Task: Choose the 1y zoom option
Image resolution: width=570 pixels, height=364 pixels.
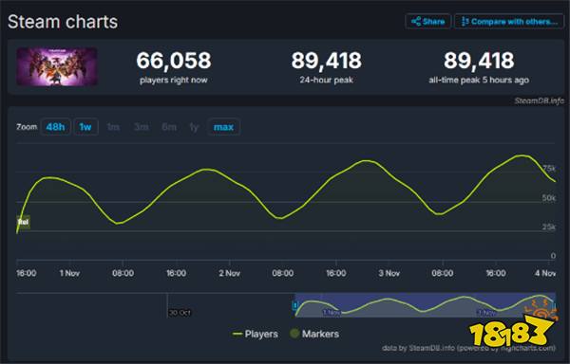Action: [194, 127]
